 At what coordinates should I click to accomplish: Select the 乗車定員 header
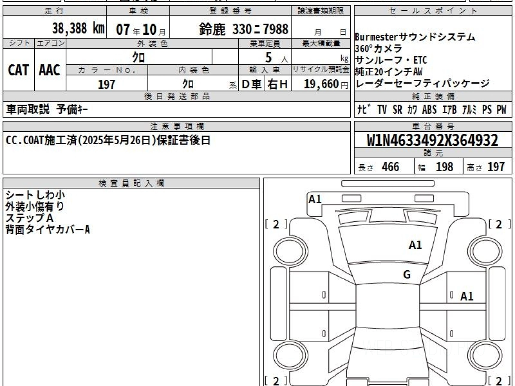[x=265, y=43]
